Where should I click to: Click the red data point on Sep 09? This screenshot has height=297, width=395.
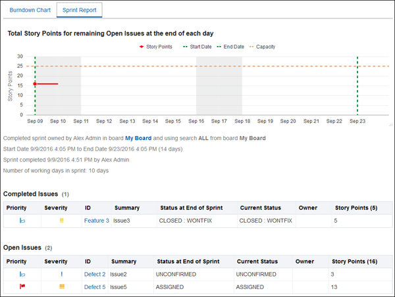click(35, 84)
